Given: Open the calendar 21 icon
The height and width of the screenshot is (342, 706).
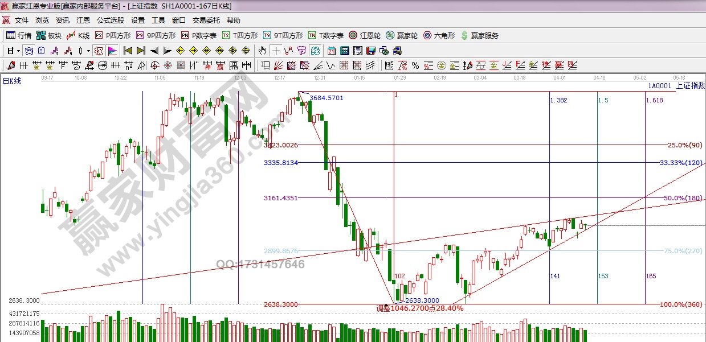Looking at the screenshot, I should pos(332,51).
